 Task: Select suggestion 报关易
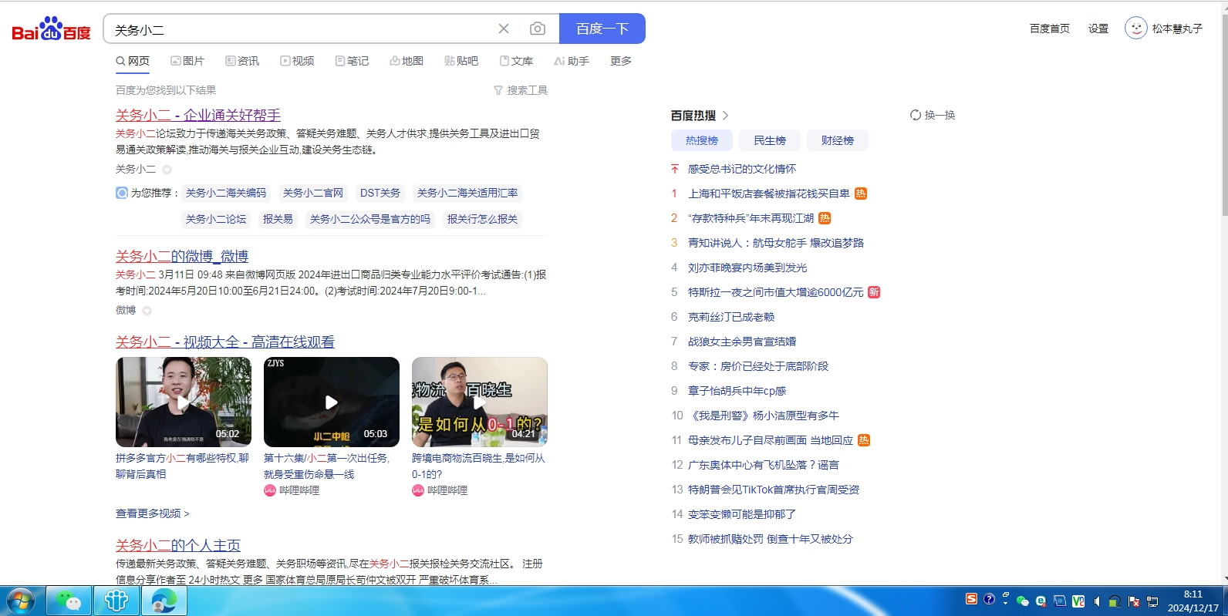pos(278,219)
